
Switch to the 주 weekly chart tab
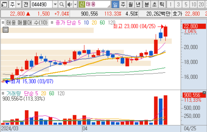(x=123, y=5)
